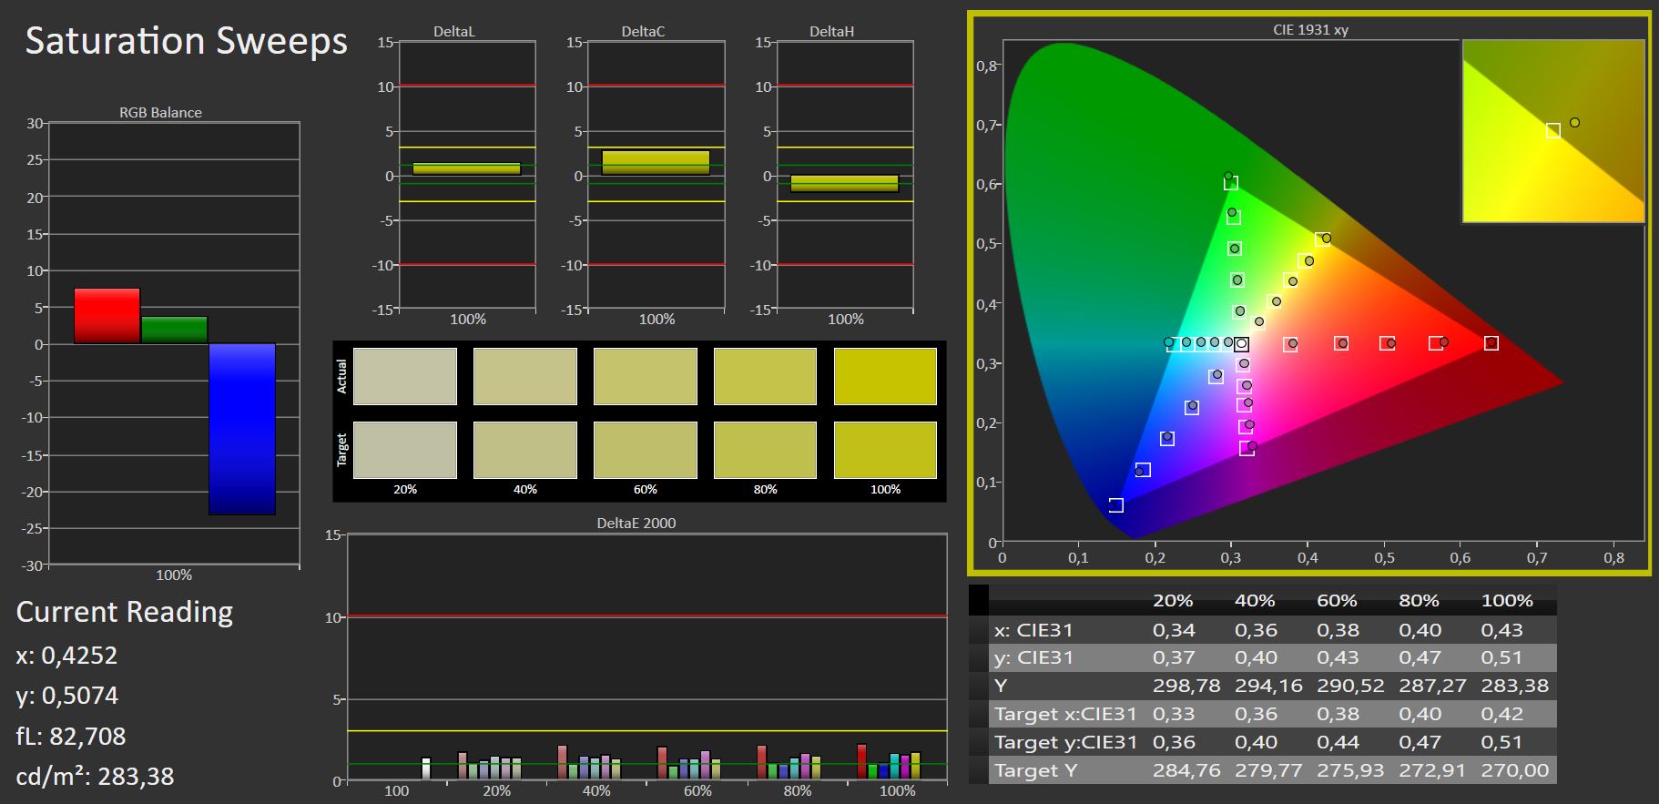Screen dimensions: 1659x804
Task: Pick the Target 100% yellow swatch
Action: pos(885,450)
